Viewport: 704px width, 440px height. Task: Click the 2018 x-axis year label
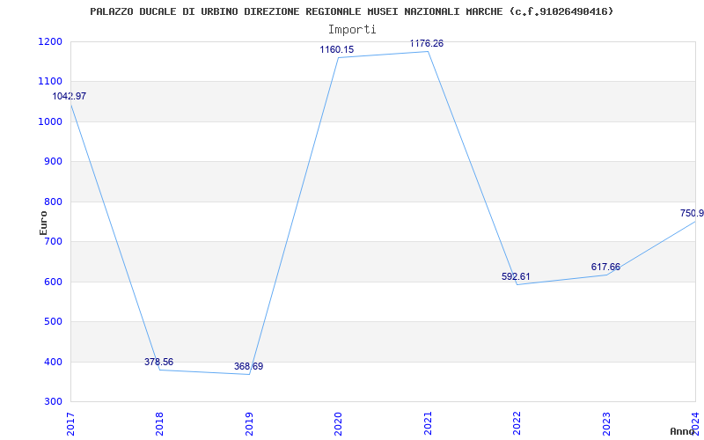pos(160,424)
